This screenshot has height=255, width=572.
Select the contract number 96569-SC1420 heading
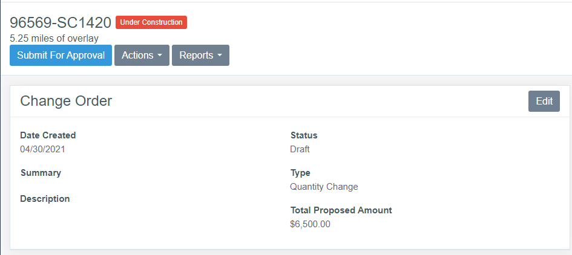pyautogui.click(x=61, y=23)
